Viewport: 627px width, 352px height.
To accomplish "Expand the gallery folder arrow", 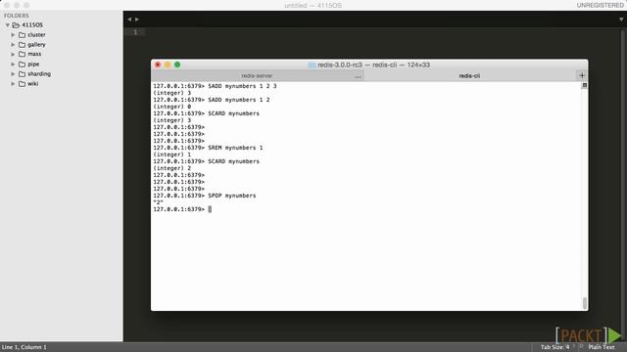I will click(13, 45).
